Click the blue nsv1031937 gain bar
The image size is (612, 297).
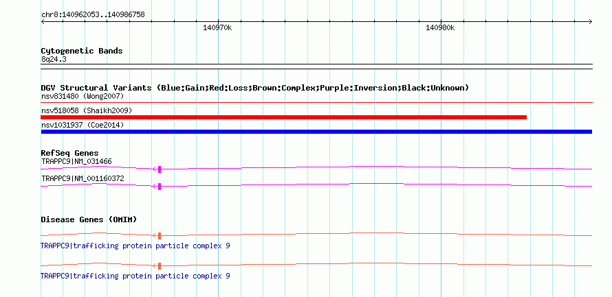316,132
